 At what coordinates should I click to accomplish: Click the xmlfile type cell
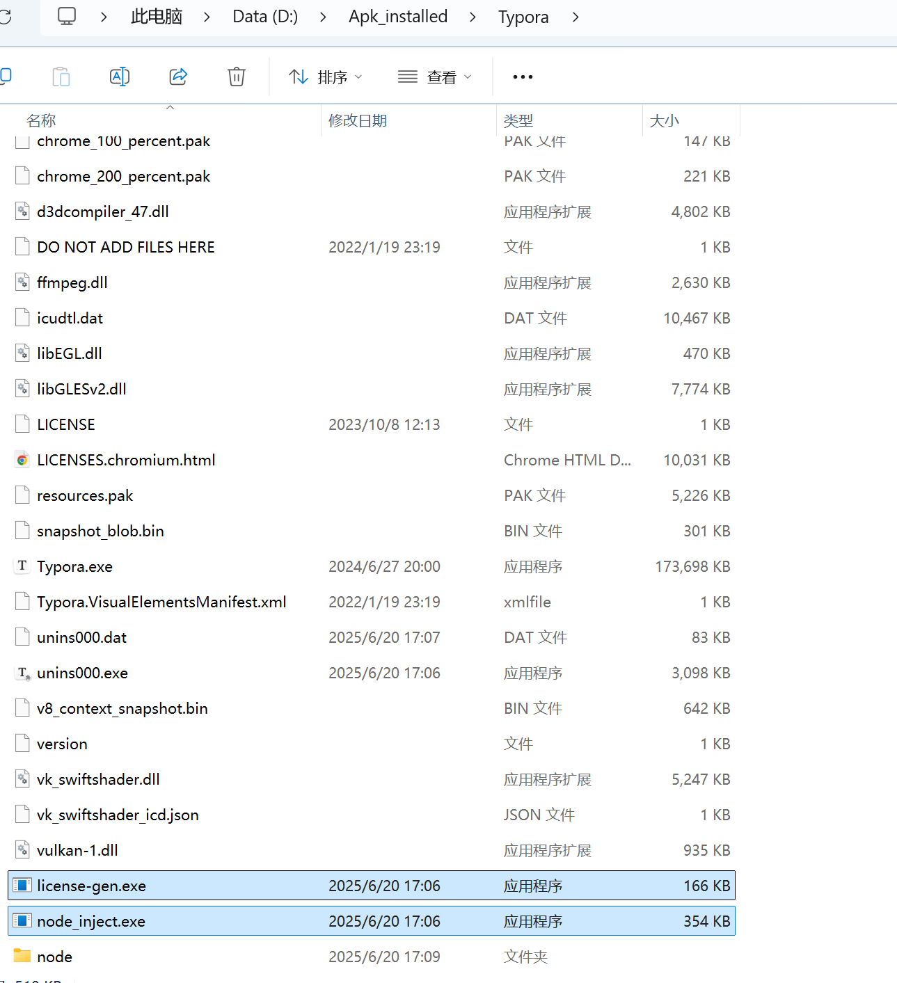[527, 602]
